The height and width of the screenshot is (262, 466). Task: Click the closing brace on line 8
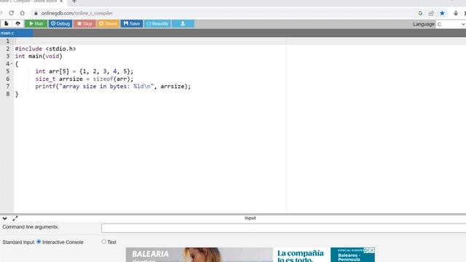pyautogui.click(x=17, y=94)
